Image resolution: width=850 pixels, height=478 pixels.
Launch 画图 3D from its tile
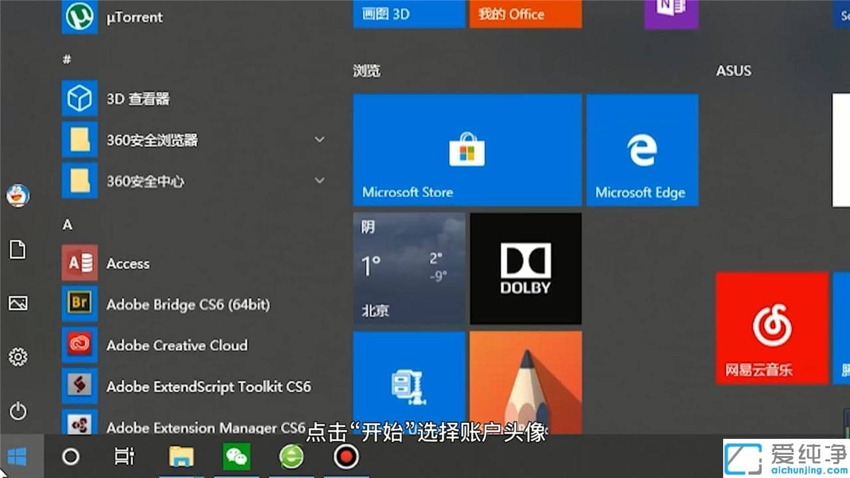[x=408, y=13]
